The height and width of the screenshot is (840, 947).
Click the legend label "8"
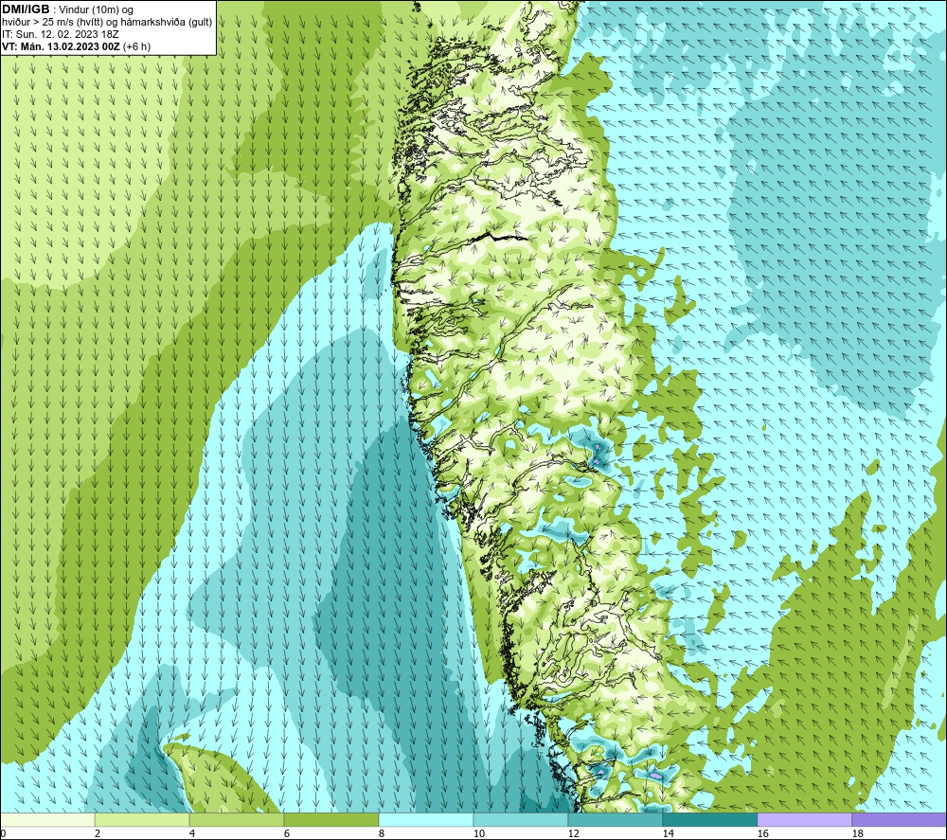(382, 834)
